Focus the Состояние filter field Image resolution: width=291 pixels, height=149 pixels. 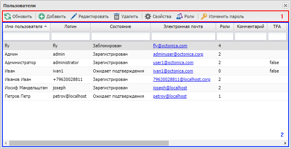pyautogui.click(x=120, y=36)
